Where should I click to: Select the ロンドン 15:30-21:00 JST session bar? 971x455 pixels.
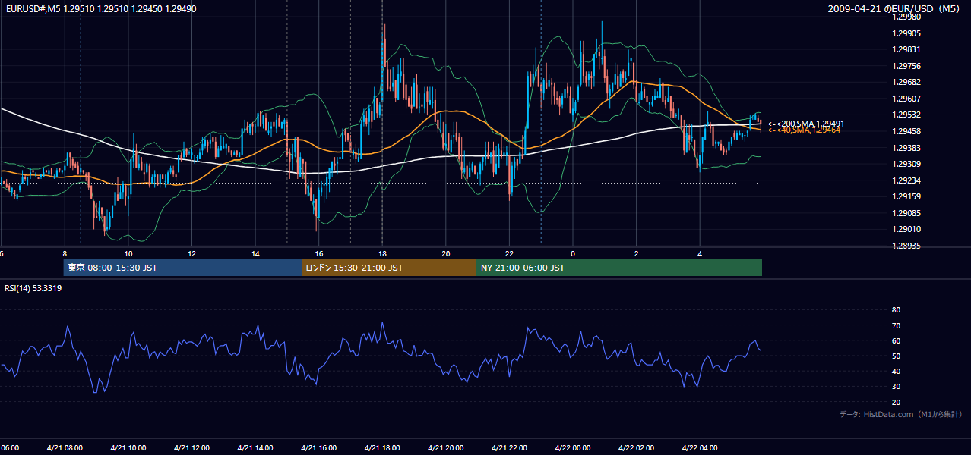tap(389, 268)
